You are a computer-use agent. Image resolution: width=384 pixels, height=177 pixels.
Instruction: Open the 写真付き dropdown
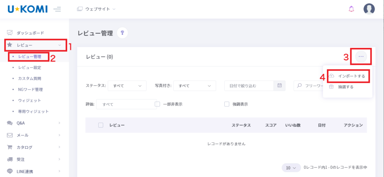coord(194,86)
